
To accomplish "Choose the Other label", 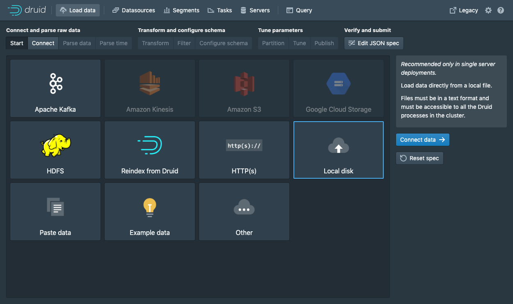I will (x=244, y=233).
